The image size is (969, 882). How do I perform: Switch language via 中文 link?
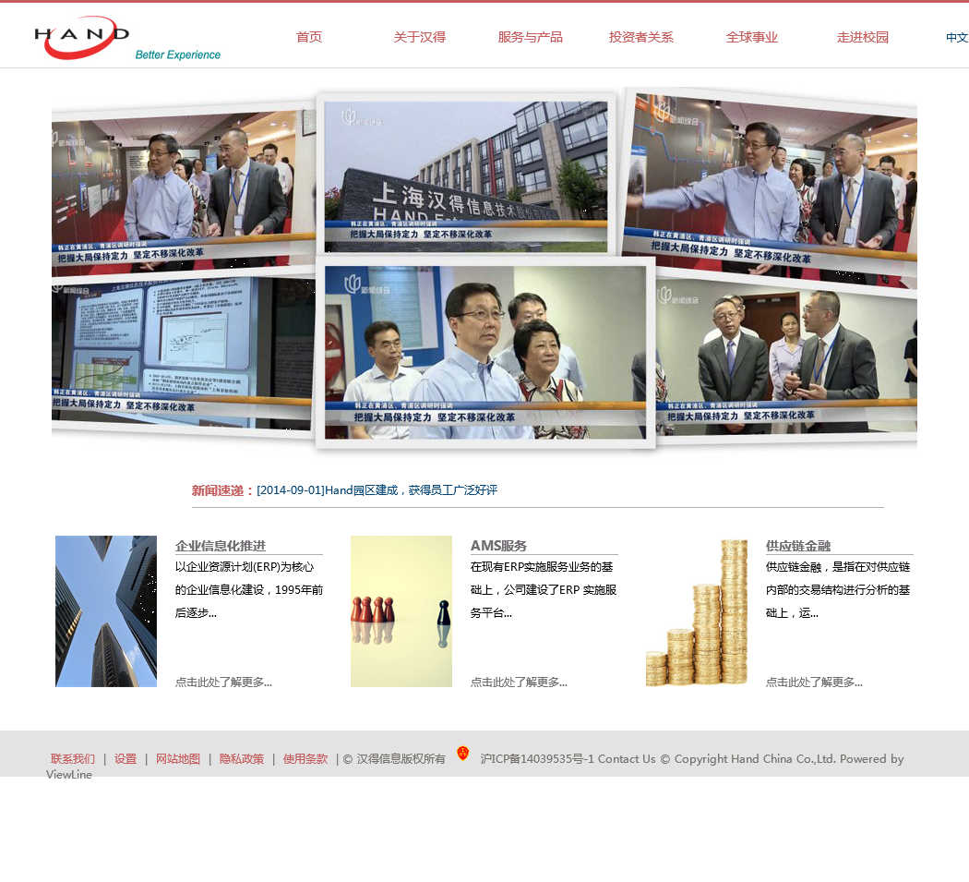point(957,38)
